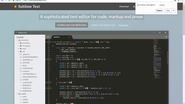Open the CODEOWNERS file
Image resolution: width=185 pixels, height=104 pixels.
pyautogui.click(x=28, y=68)
